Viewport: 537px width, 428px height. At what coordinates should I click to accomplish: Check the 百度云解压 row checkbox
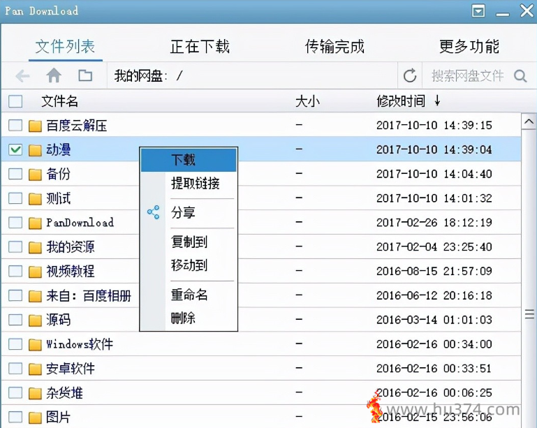15,125
